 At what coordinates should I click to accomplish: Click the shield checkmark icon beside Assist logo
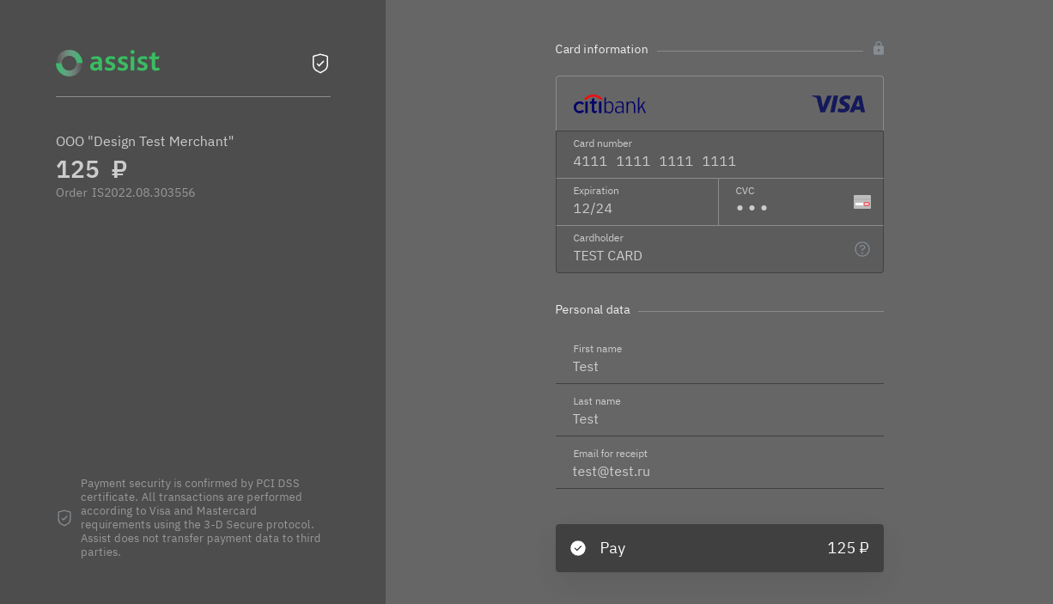pos(320,64)
